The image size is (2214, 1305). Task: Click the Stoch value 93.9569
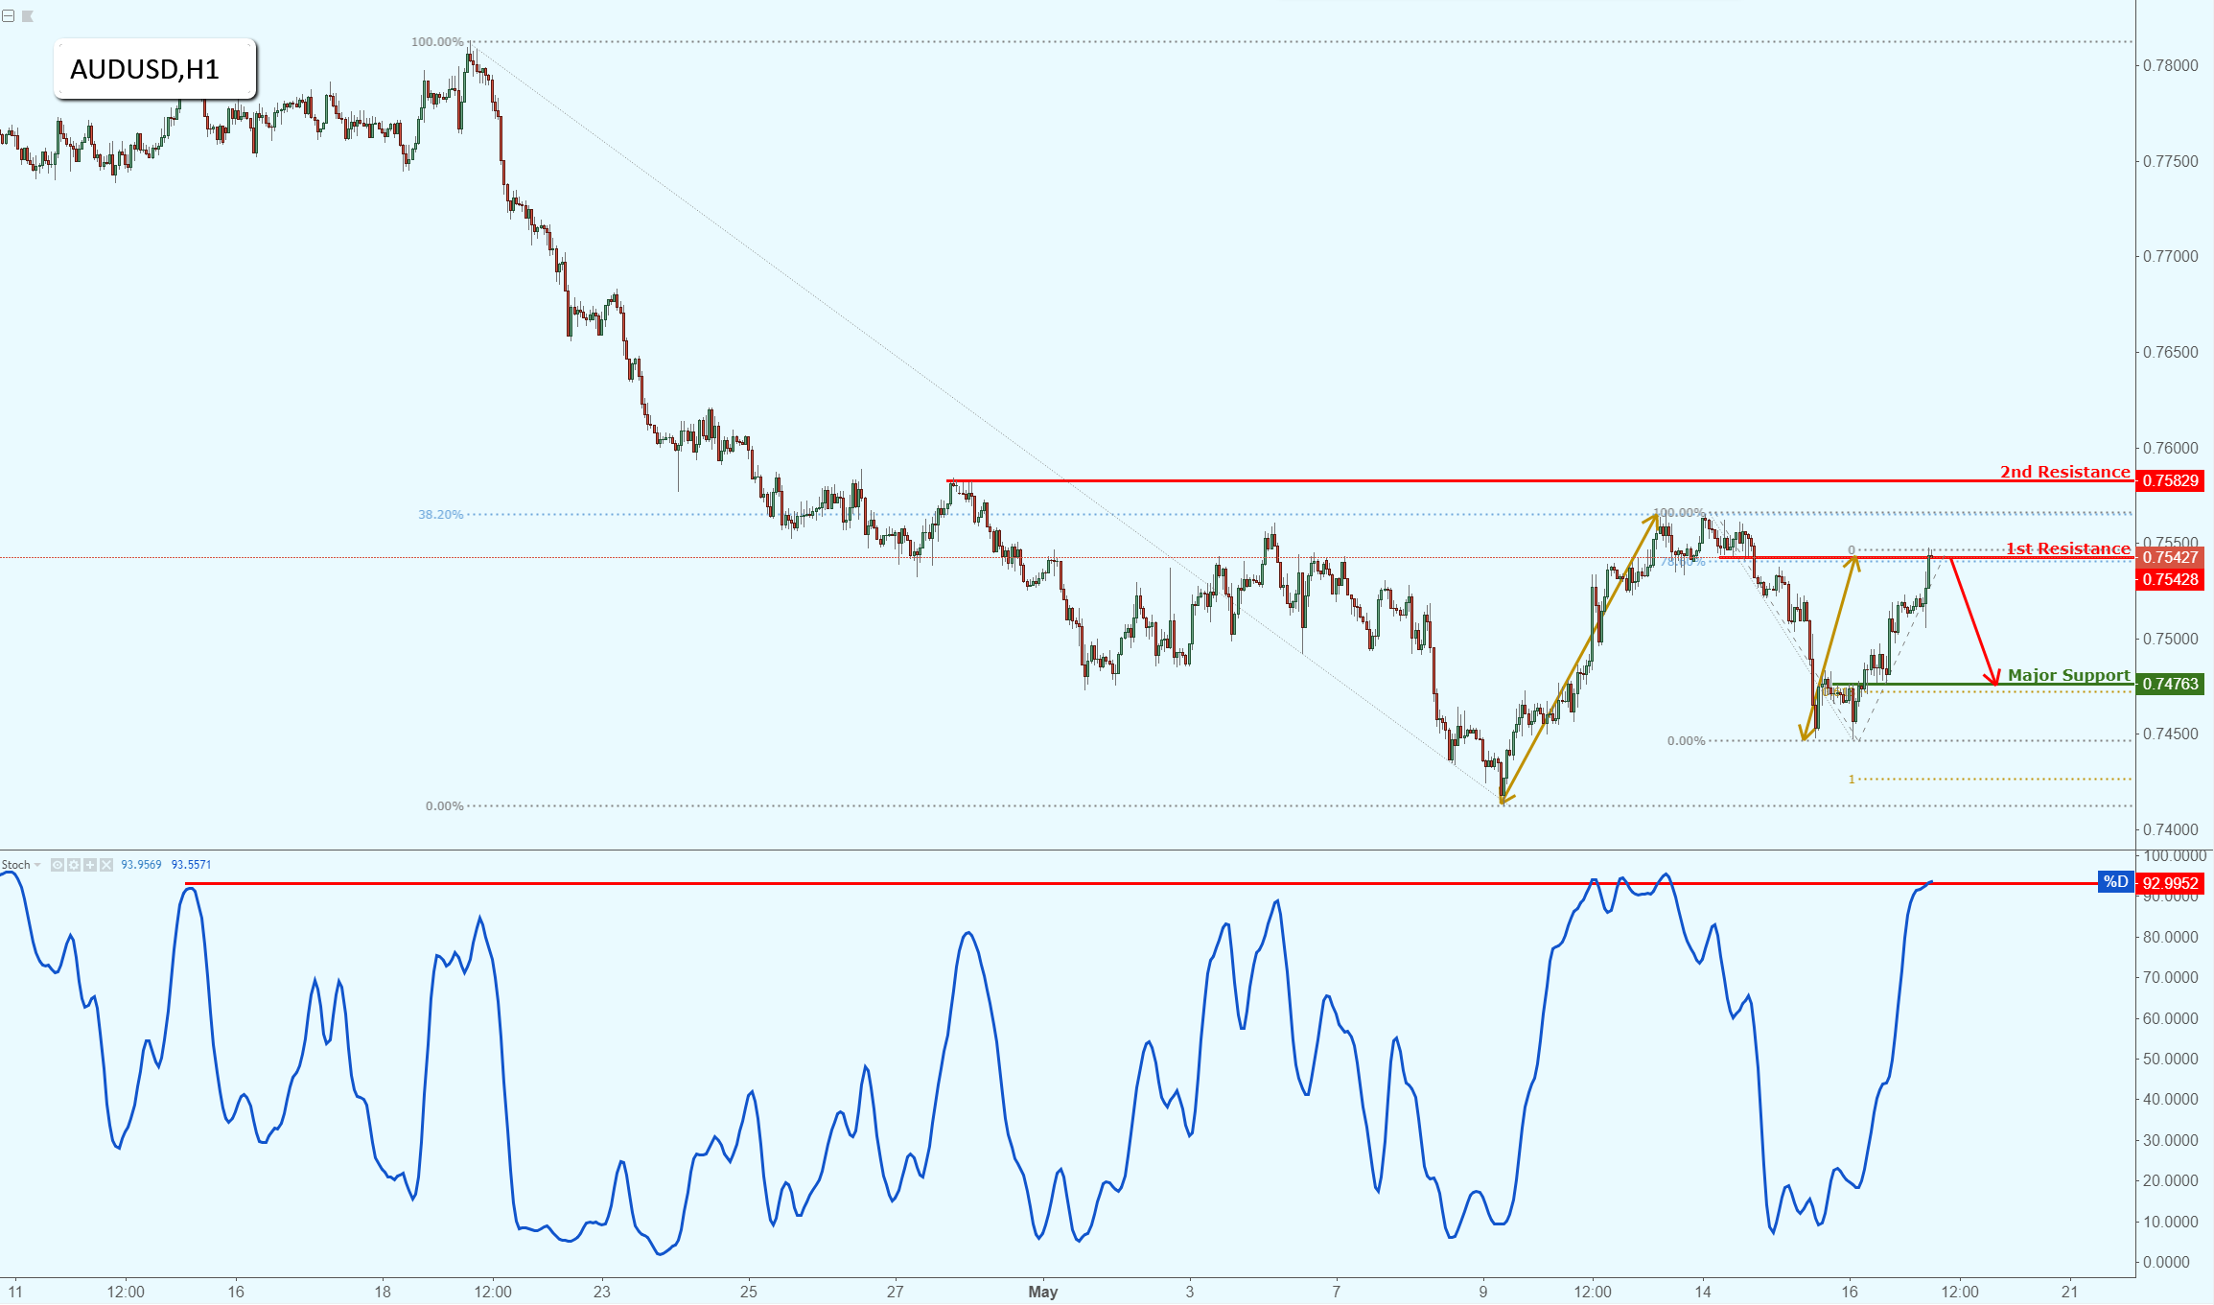141,865
